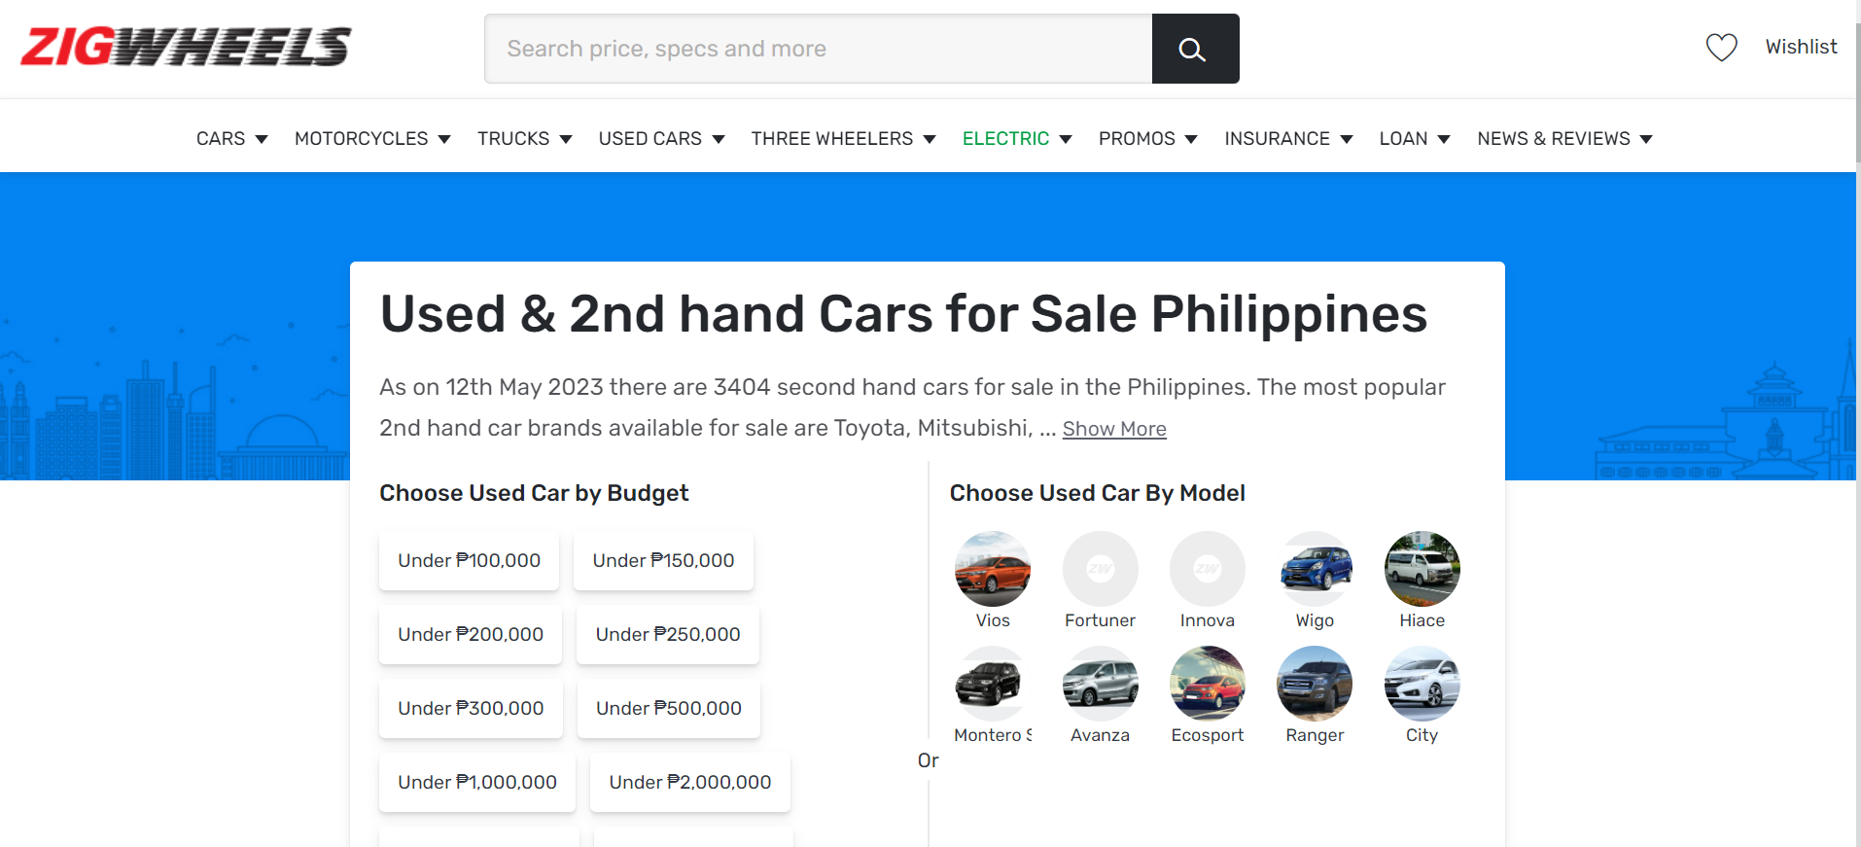Select the Vios model icon
Screen dimensions: 1861x847
click(992, 569)
